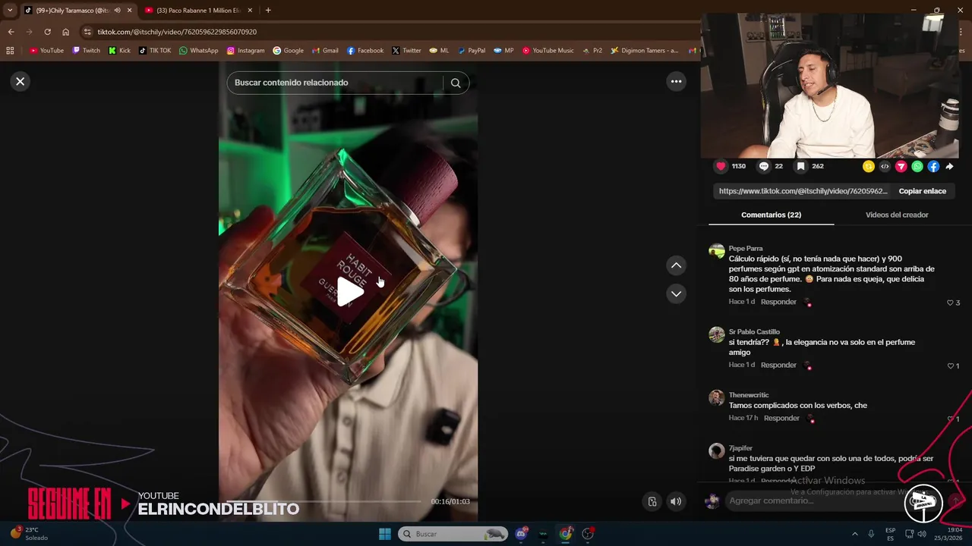Seek along the video progress bar
Screen dimensions: 972x546
point(324,501)
